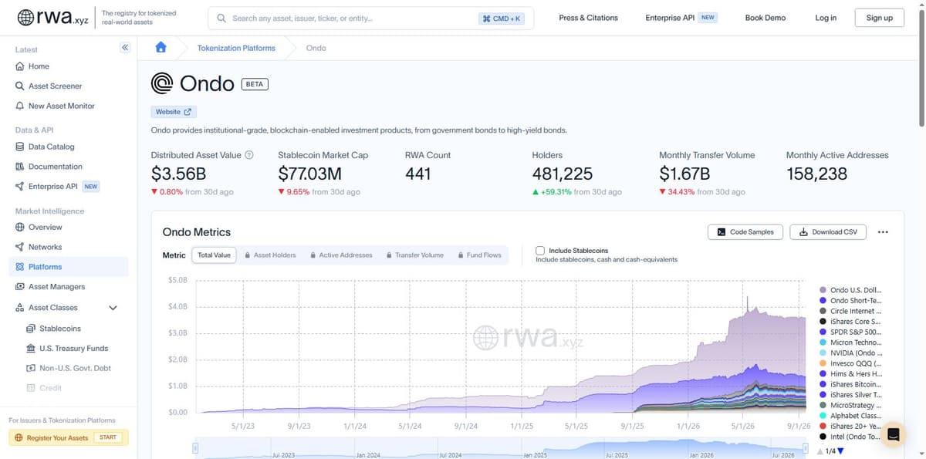The image size is (926, 459).
Task: Click the left handle of the chart range slider
Action: [195, 448]
